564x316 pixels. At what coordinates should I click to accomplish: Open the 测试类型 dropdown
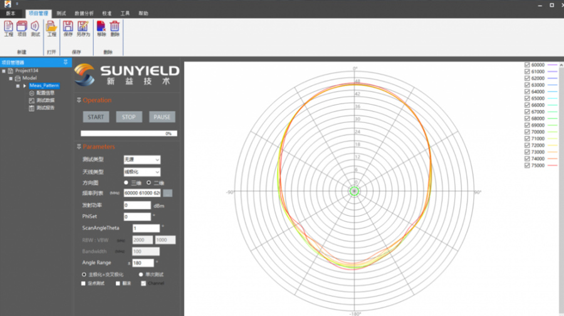click(142, 160)
